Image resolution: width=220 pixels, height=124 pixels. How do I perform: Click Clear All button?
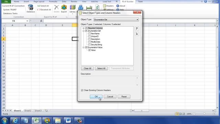(87, 68)
